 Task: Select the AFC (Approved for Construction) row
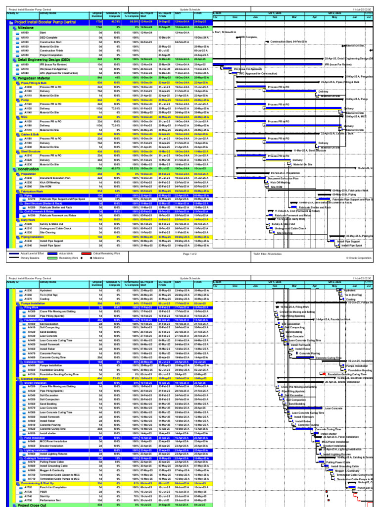[x=112, y=73]
